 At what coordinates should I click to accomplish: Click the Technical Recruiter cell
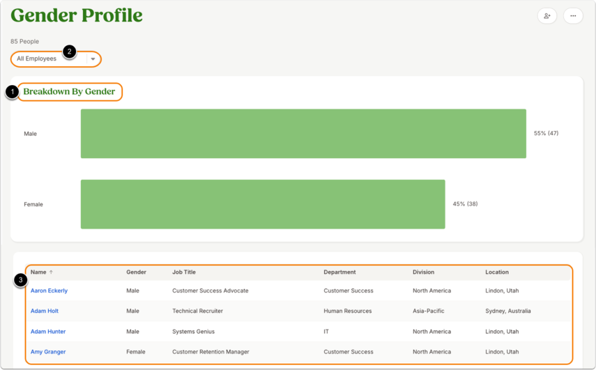tap(198, 311)
